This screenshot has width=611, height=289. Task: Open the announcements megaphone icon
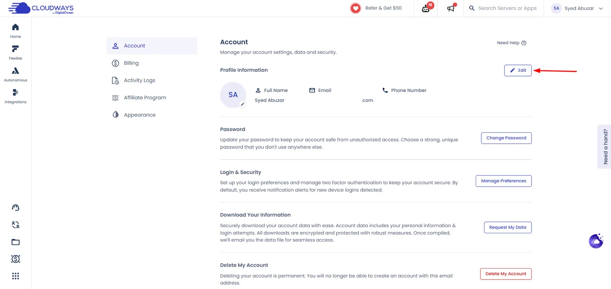pos(451,8)
